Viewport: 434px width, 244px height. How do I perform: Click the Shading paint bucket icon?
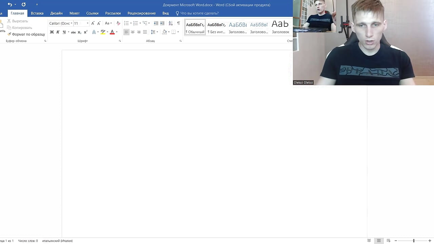(164, 32)
